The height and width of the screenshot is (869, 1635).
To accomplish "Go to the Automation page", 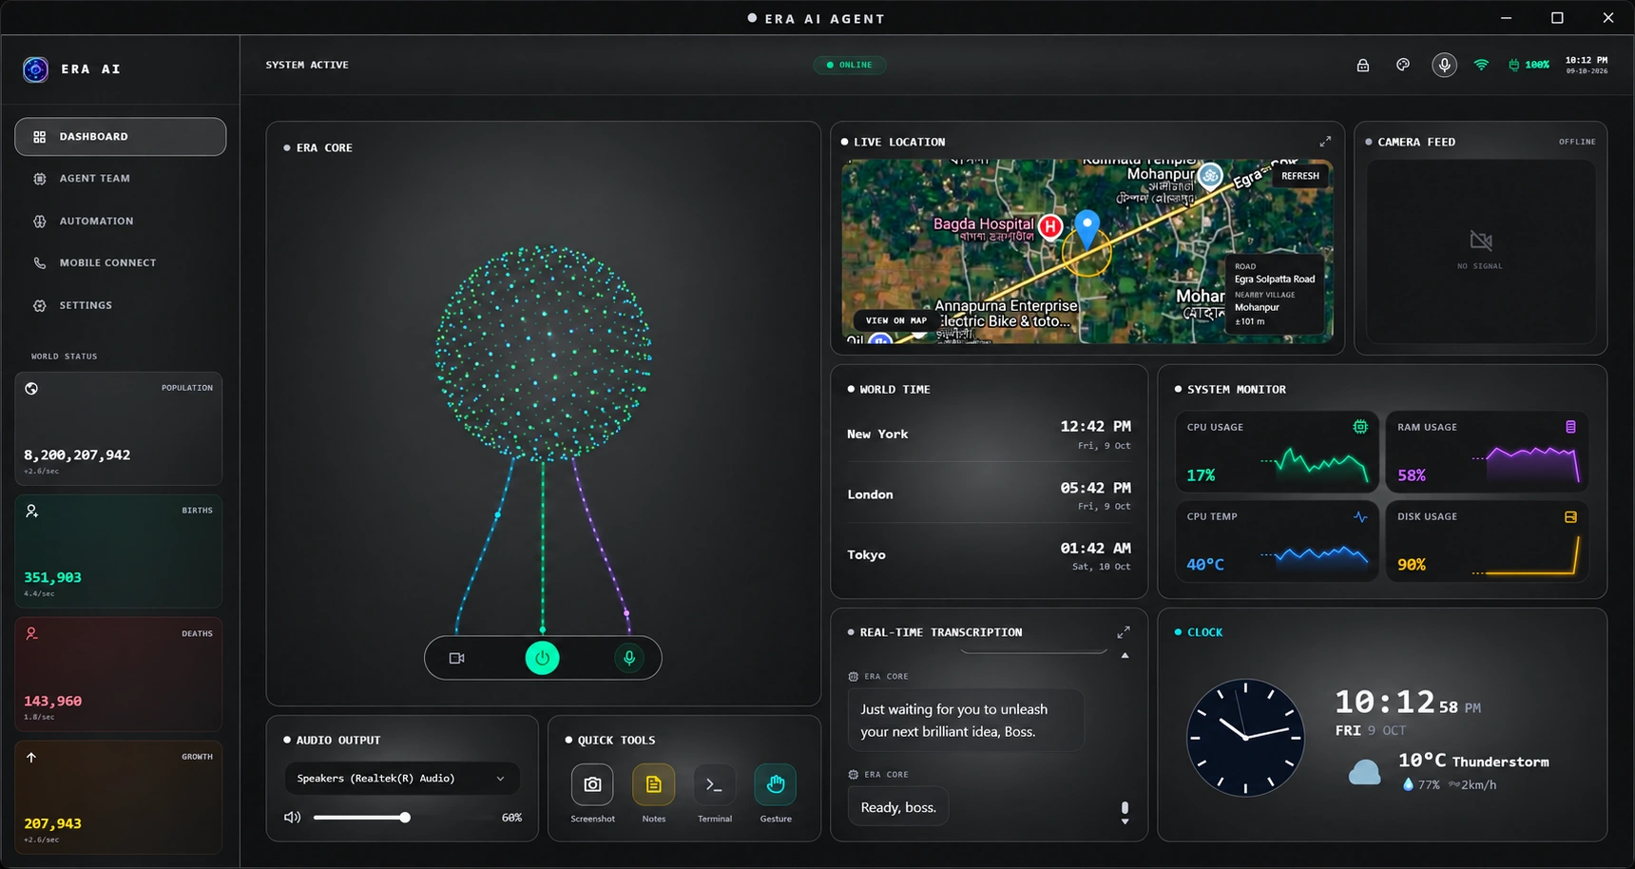I will point(121,221).
